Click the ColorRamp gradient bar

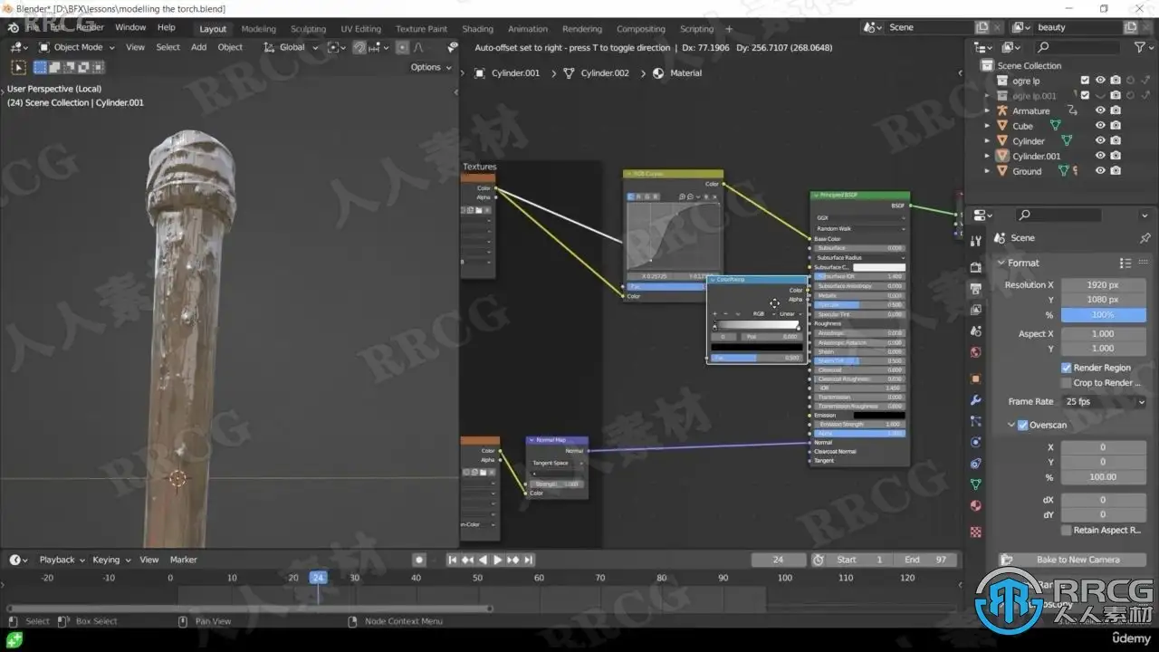pyautogui.click(x=758, y=324)
